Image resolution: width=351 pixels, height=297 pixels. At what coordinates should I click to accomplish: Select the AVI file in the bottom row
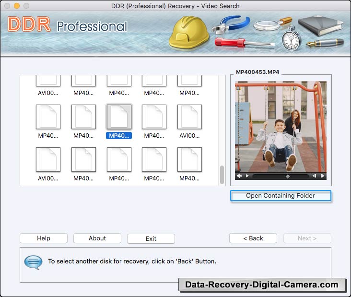pos(48,160)
